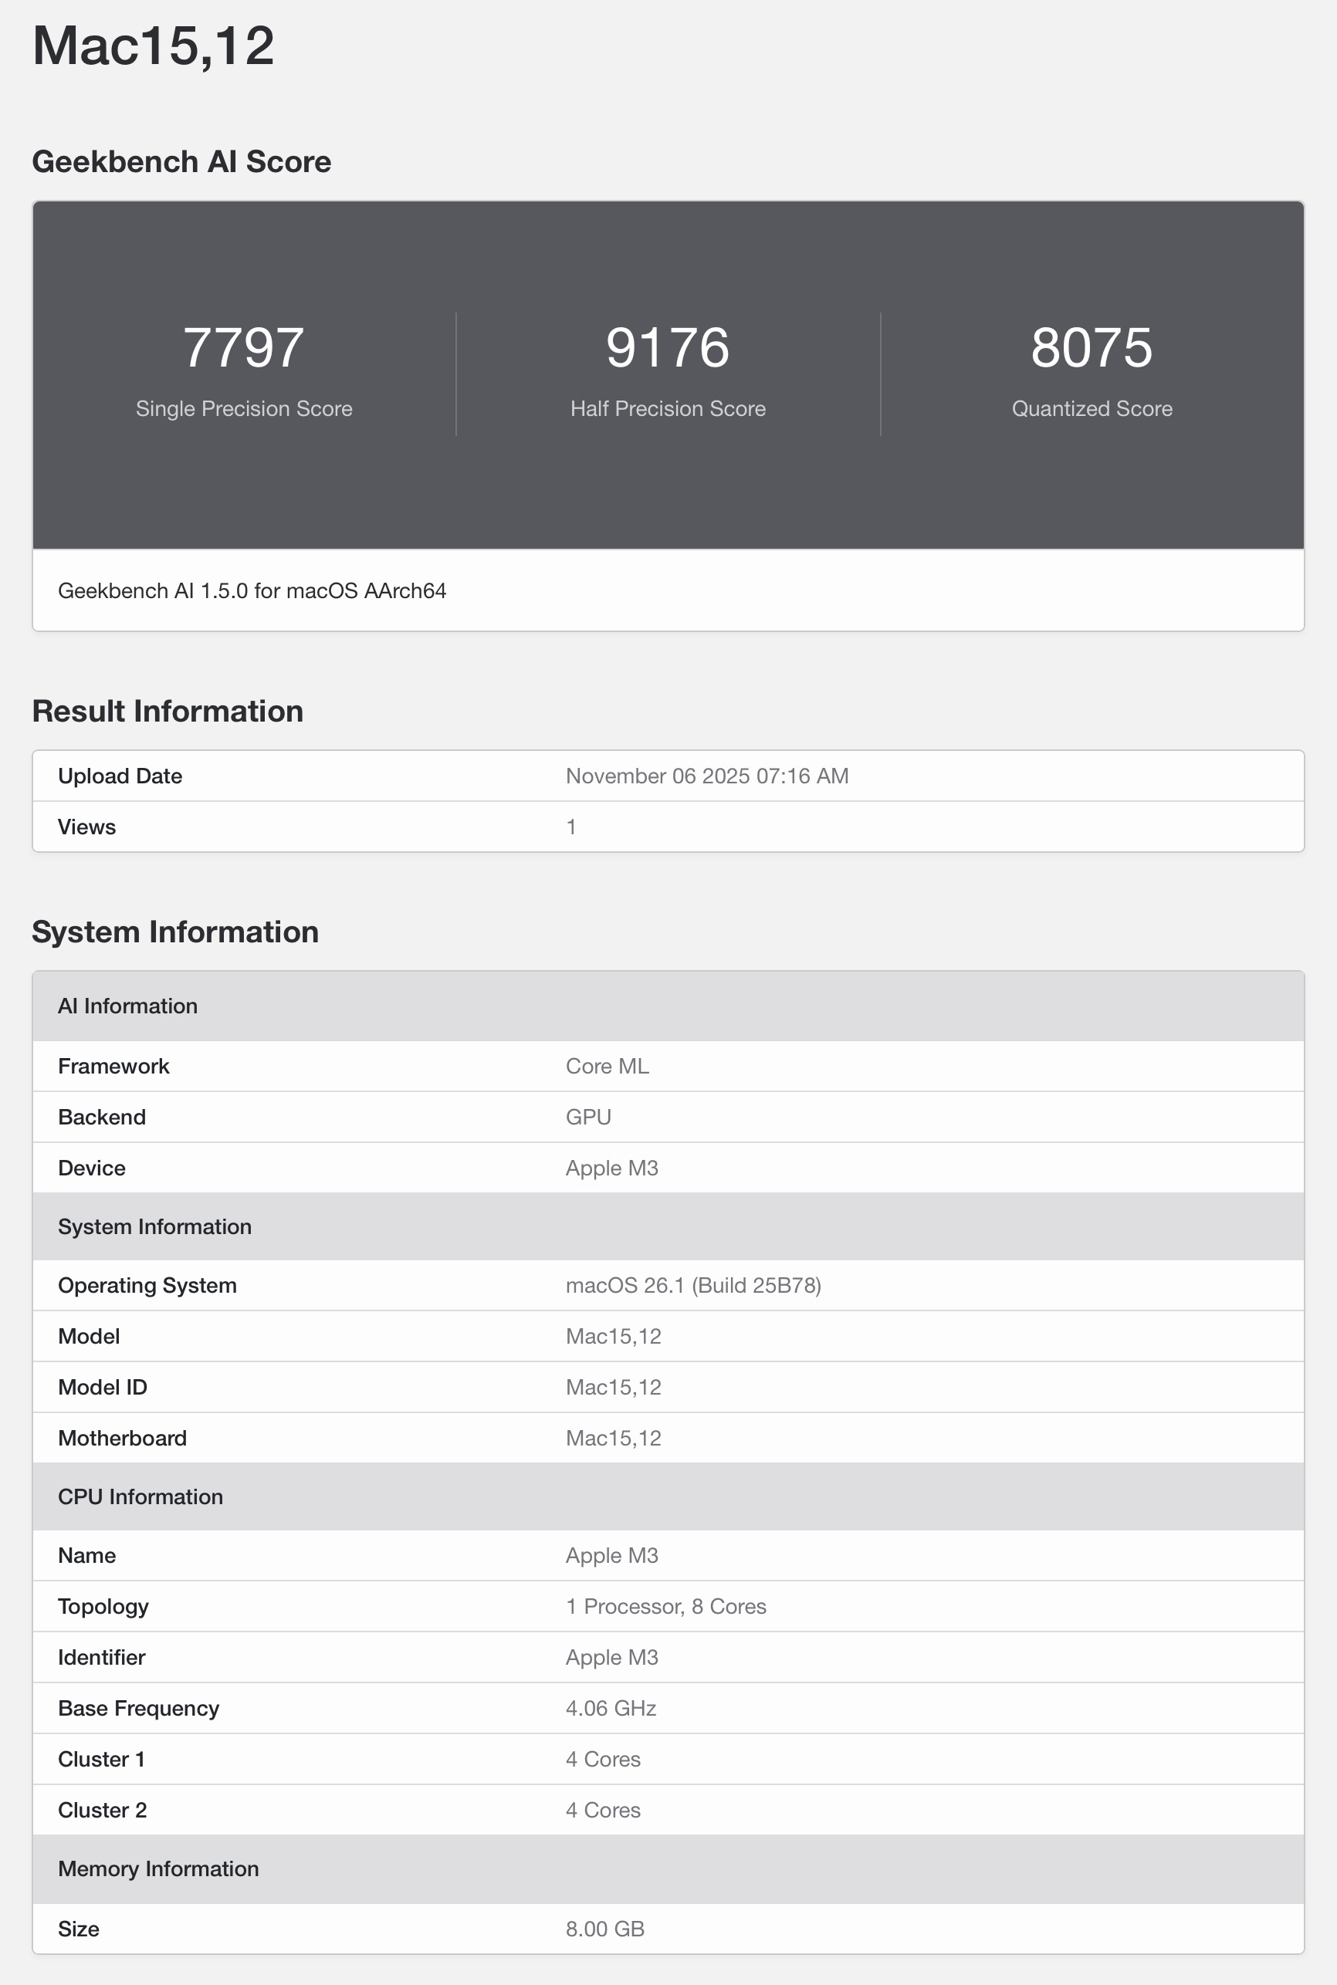Click the Geekbench AI Score heading
1337x1985 pixels.
click(181, 162)
